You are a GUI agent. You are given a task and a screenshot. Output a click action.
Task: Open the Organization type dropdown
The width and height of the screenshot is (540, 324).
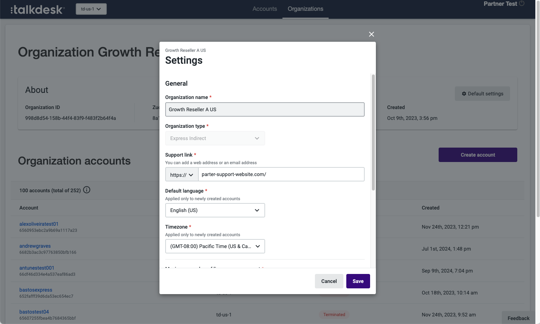[215, 138]
